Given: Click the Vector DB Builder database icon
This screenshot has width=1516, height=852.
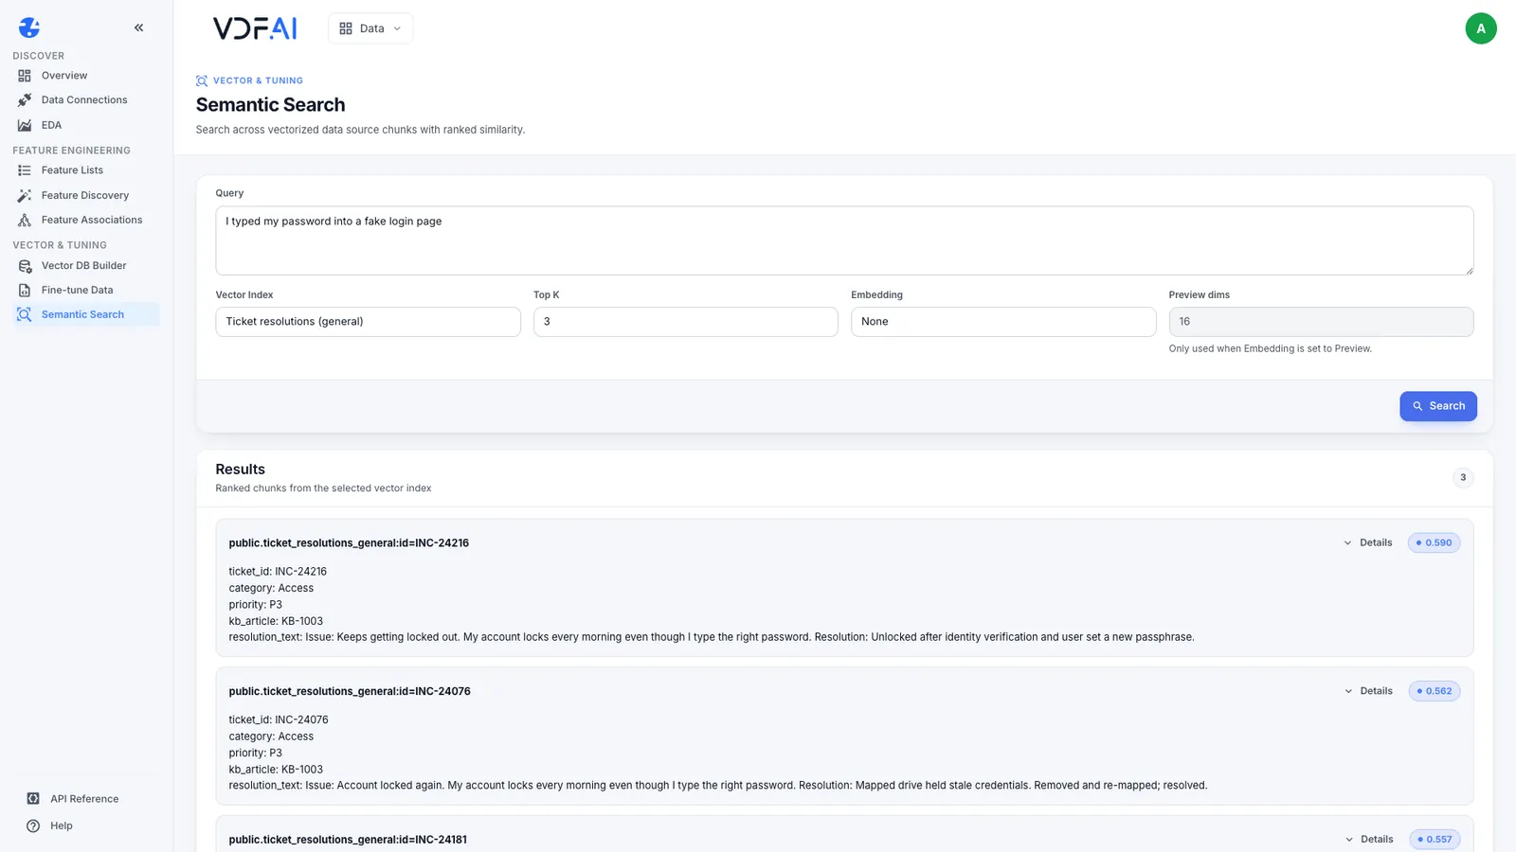Looking at the screenshot, I should [x=25, y=266].
